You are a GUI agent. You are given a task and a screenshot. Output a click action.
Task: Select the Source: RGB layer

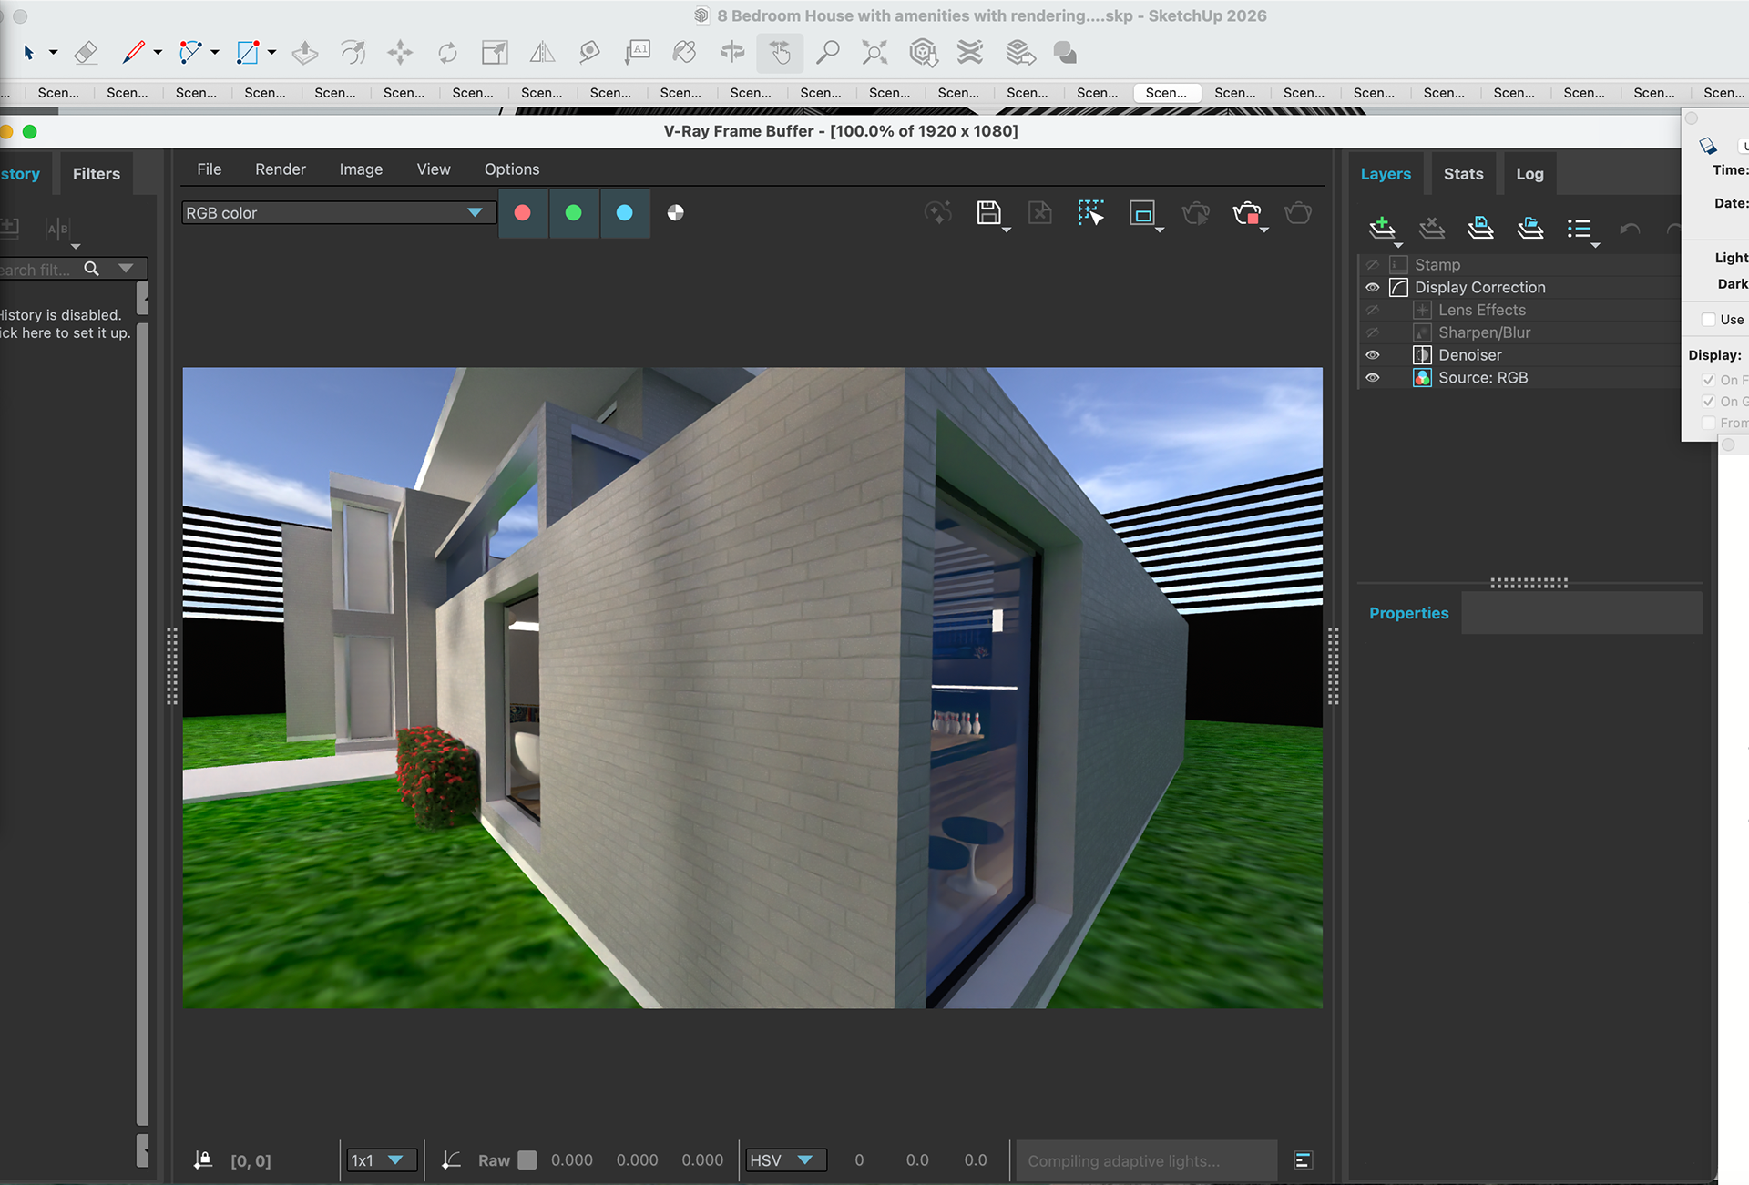pyautogui.click(x=1482, y=378)
